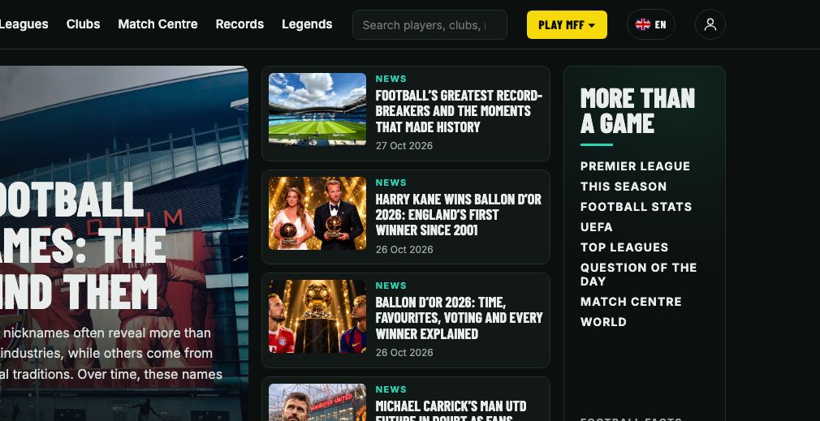Open the user account profile icon

coord(710,24)
